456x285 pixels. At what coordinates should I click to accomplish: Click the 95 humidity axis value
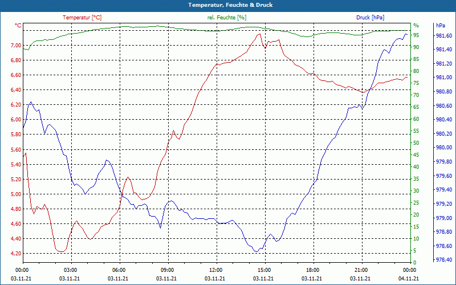(x=416, y=35)
